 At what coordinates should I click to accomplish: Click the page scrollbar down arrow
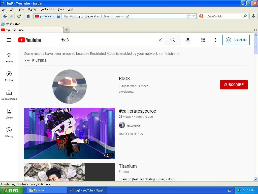256,179
